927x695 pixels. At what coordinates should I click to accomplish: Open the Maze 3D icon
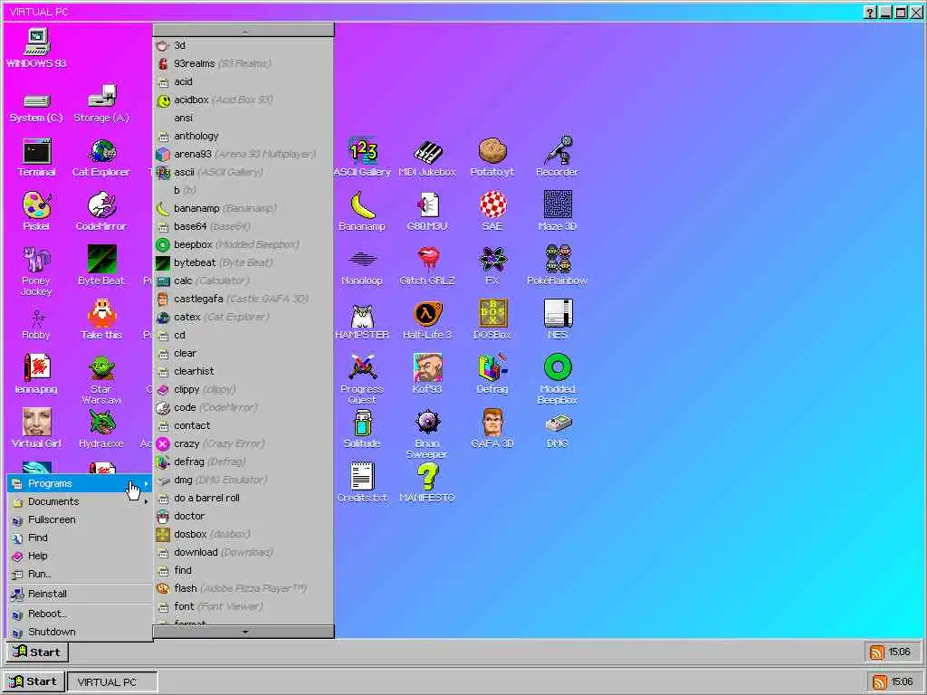(x=557, y=212)
